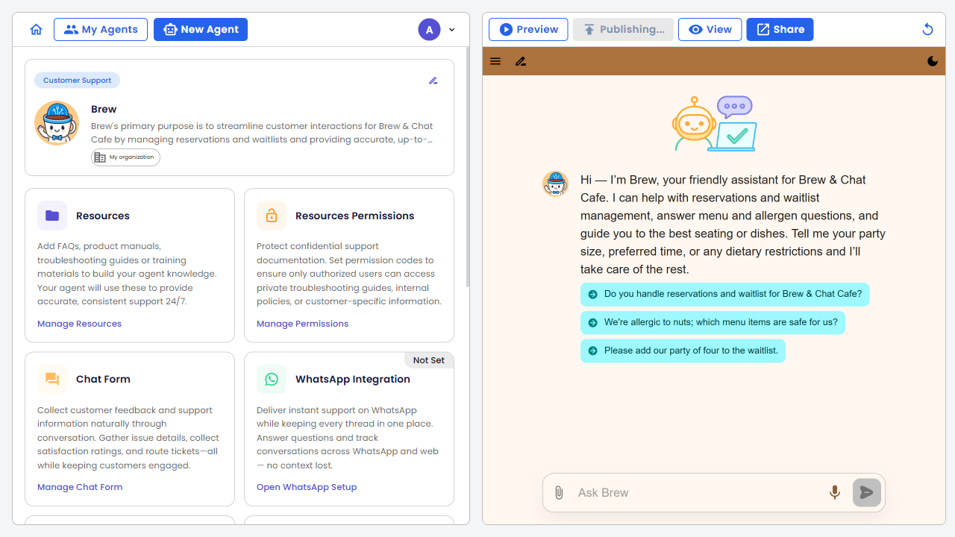This screenshot has height=537, width=955.
Task: Open My Agents list
Action: point(101,30)
